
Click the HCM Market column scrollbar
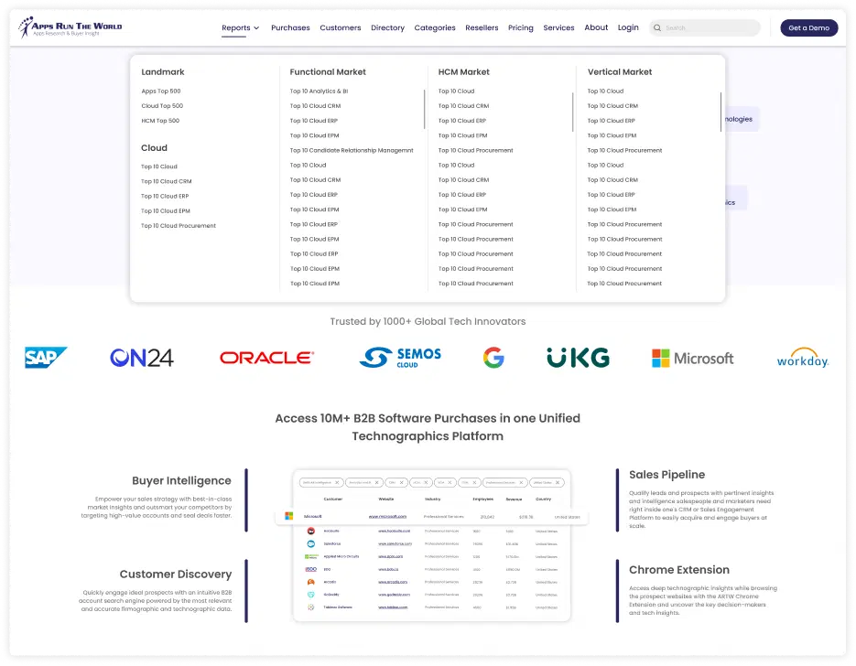point(573,112)
